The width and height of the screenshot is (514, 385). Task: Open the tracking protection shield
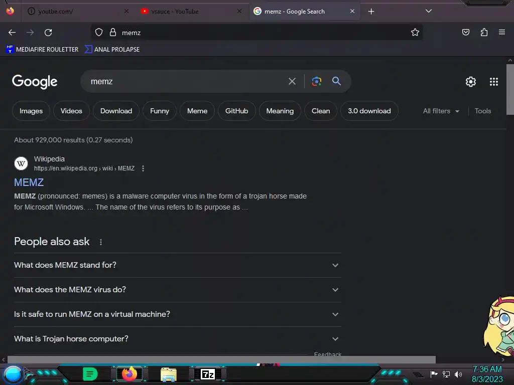[x=99, y=33]
